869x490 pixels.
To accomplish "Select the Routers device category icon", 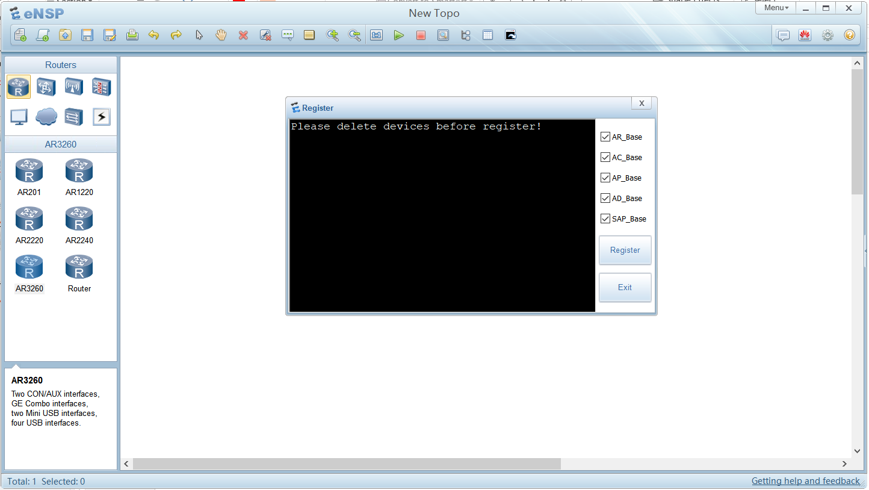I will (19, 87).
